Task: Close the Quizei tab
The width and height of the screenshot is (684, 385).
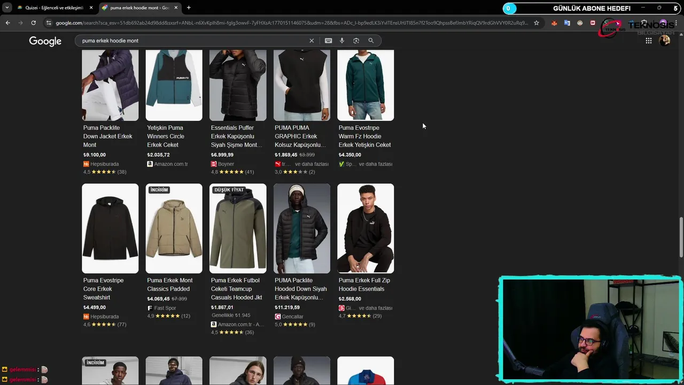Action: (x=91, y=7)
